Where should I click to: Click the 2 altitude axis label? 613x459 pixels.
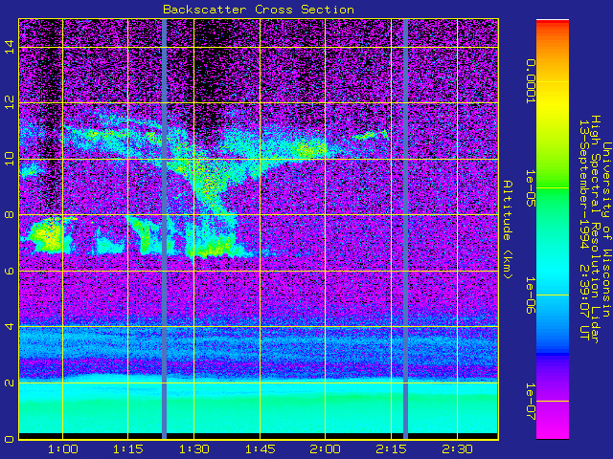[10, 382]
